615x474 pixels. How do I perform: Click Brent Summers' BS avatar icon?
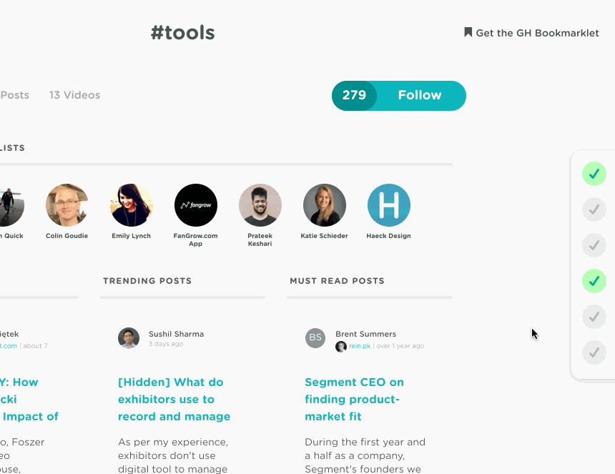point(315,338)
